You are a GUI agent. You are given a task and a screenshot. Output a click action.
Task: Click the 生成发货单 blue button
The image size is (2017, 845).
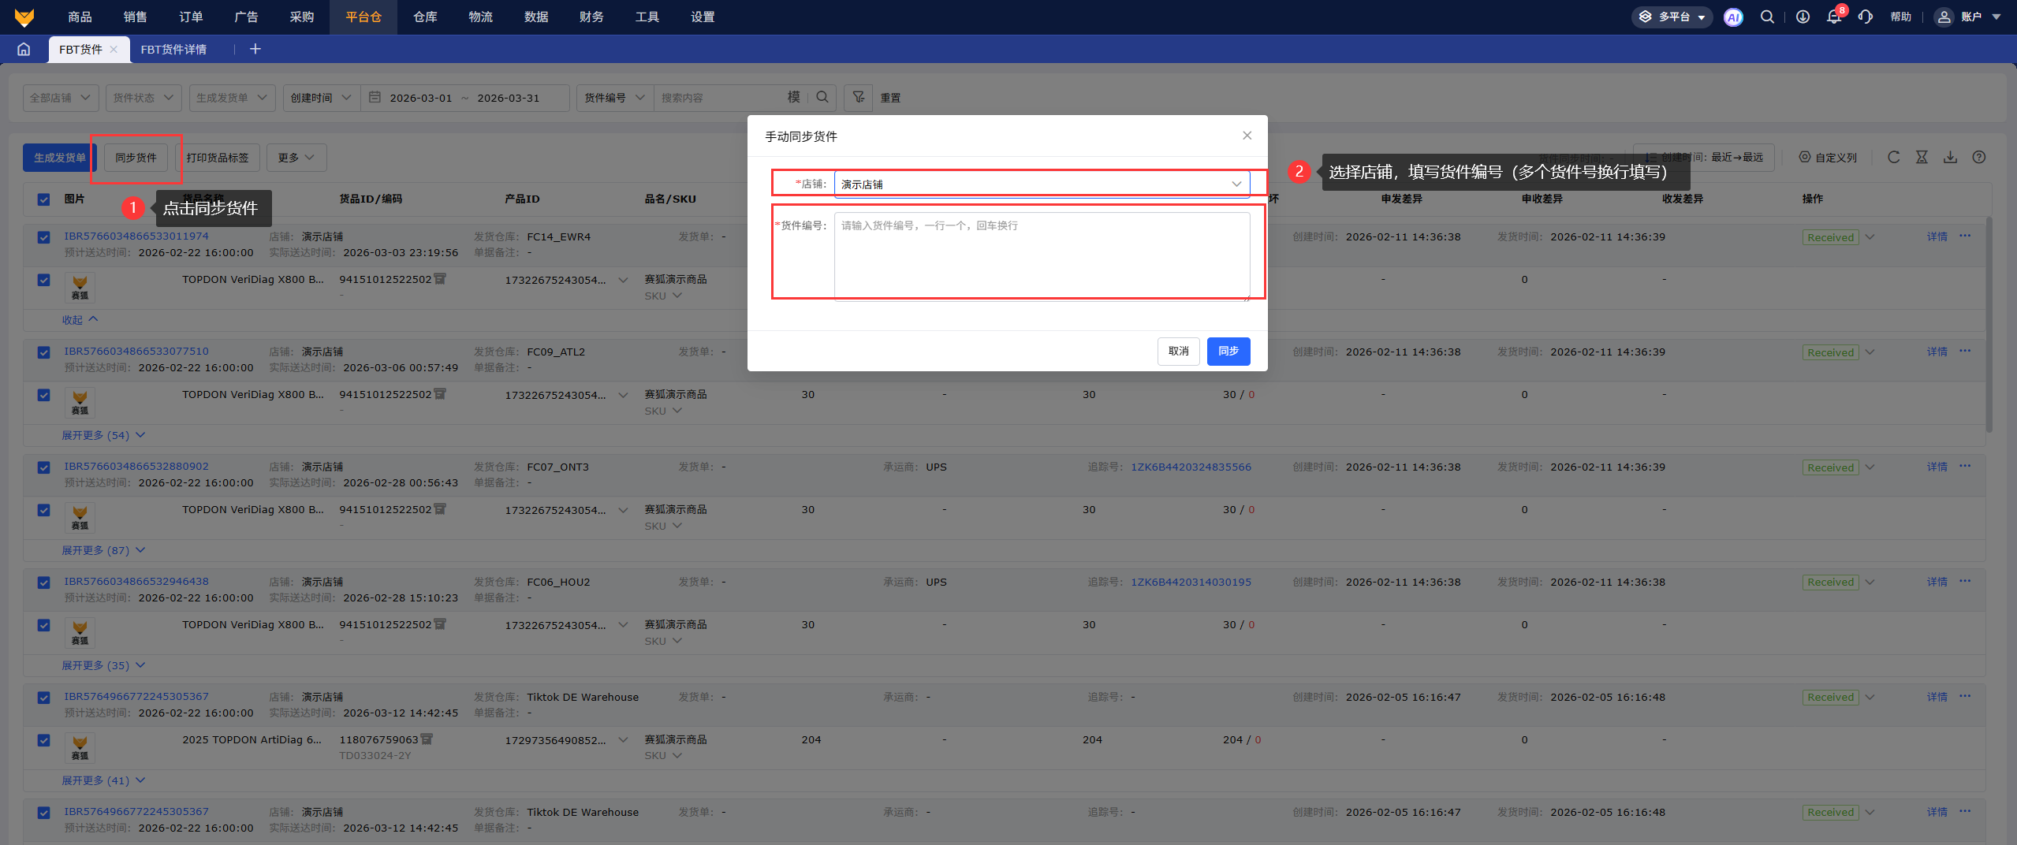(59, 158)
